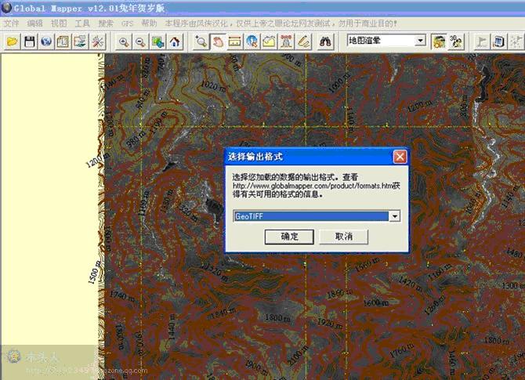Open configuration tools wrench icon
Image resolution: width=525 pixels, height=380 pixels.
(98, 42)
